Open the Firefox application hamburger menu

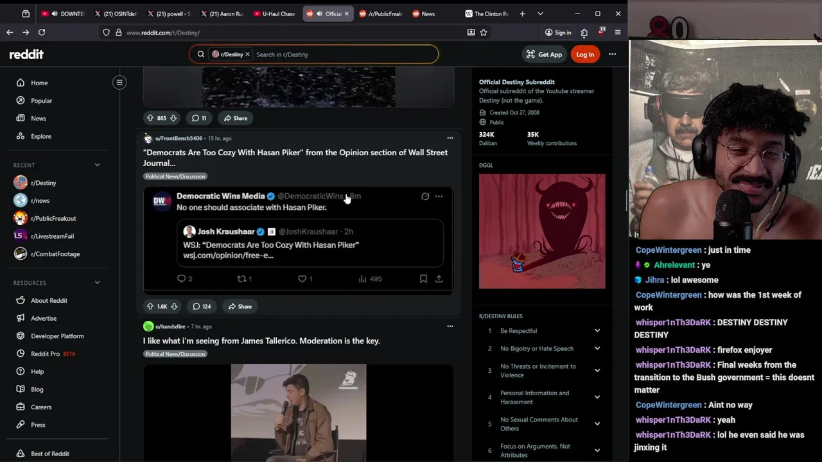(x=618, y=32)
